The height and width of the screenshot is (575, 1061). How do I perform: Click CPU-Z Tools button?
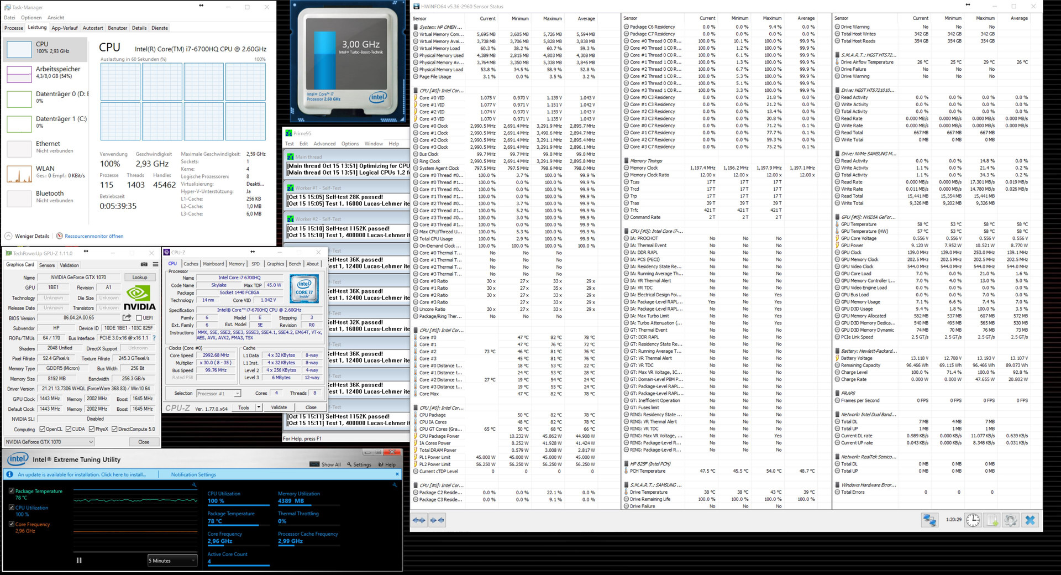click(x=244, y=407)
